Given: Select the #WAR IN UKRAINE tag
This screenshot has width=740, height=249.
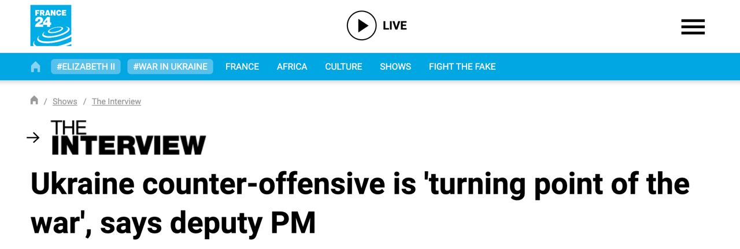Looking at the screenshot, I should click(170, 67).
